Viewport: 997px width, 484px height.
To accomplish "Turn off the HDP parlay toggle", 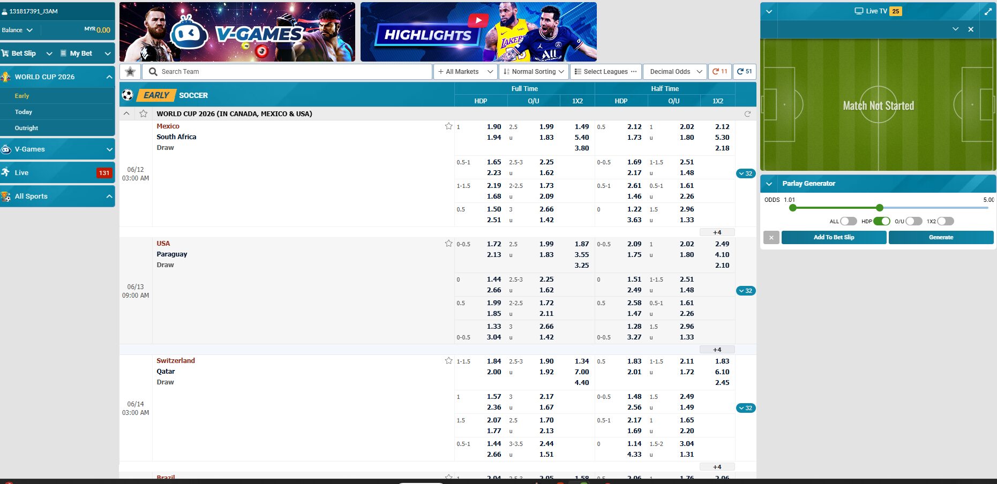I will (x=881, y=221).
